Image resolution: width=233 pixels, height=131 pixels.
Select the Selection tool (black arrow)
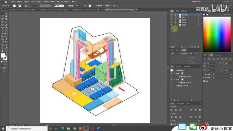click(x=2, y=13)
